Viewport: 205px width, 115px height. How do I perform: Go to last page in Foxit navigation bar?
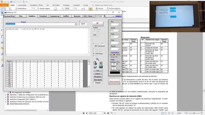click(x=108, y=113)
